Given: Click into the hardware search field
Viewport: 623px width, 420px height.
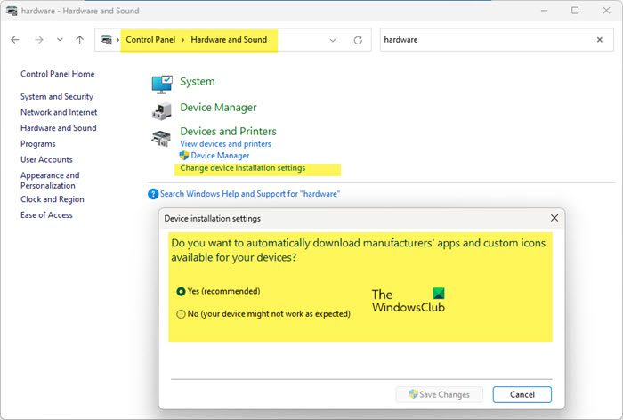Looking at the screenshot, I should tap(481, 40).
